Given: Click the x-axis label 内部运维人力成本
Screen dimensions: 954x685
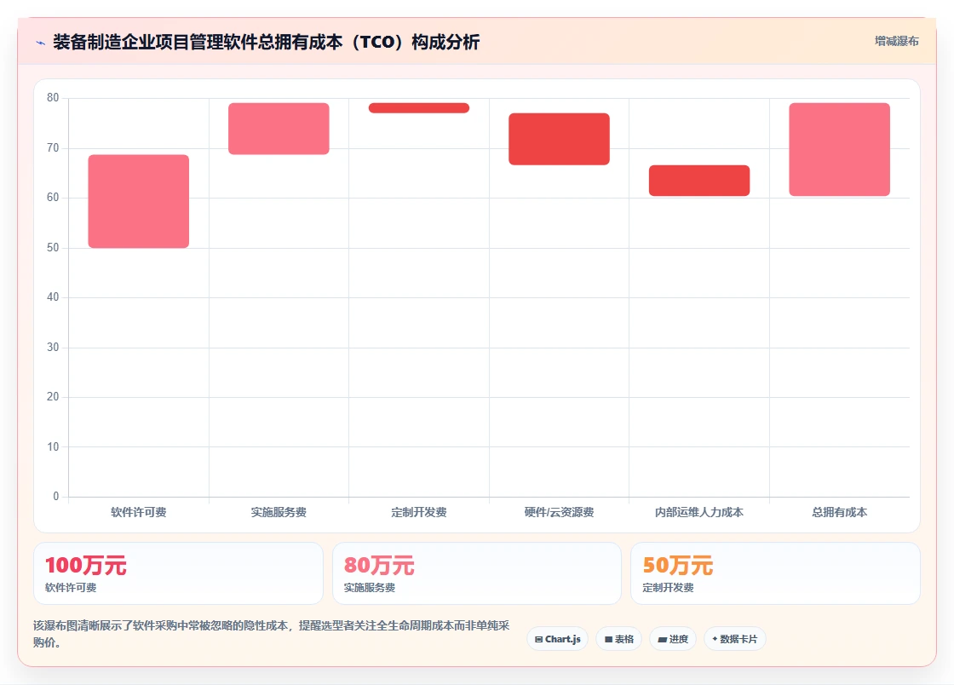Looking at the screenshot, I should pos(699,512).
